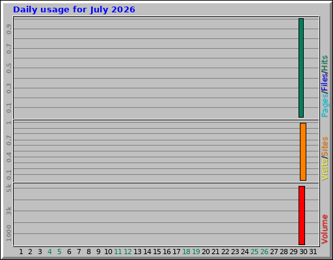Click the '1' value on the Visits axis
333x260 pixels.
pos(8,123)
